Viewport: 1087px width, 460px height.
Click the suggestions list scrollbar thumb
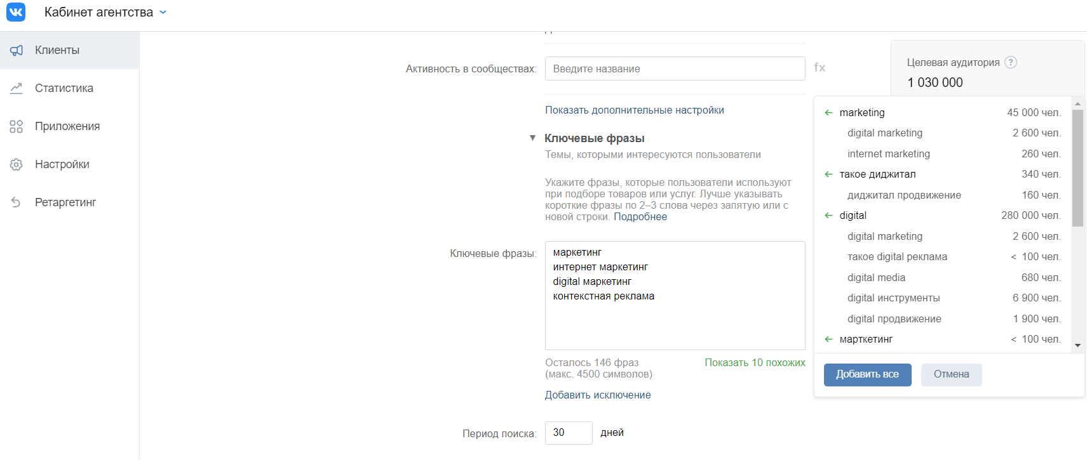point(1077,168)
